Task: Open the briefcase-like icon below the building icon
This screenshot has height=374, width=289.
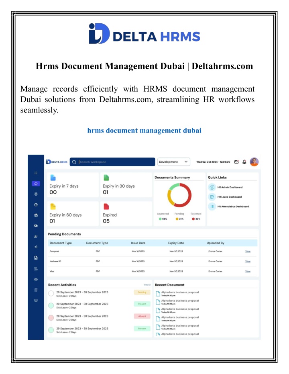Action: 36,279
